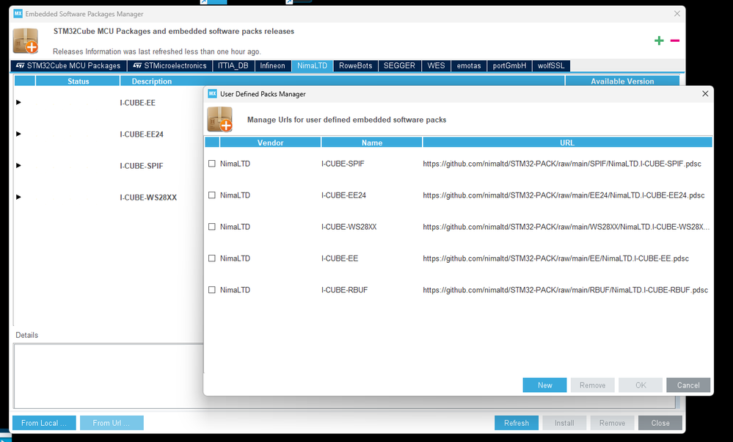
Task: Click the From Url button
Action: pos(112,423)
